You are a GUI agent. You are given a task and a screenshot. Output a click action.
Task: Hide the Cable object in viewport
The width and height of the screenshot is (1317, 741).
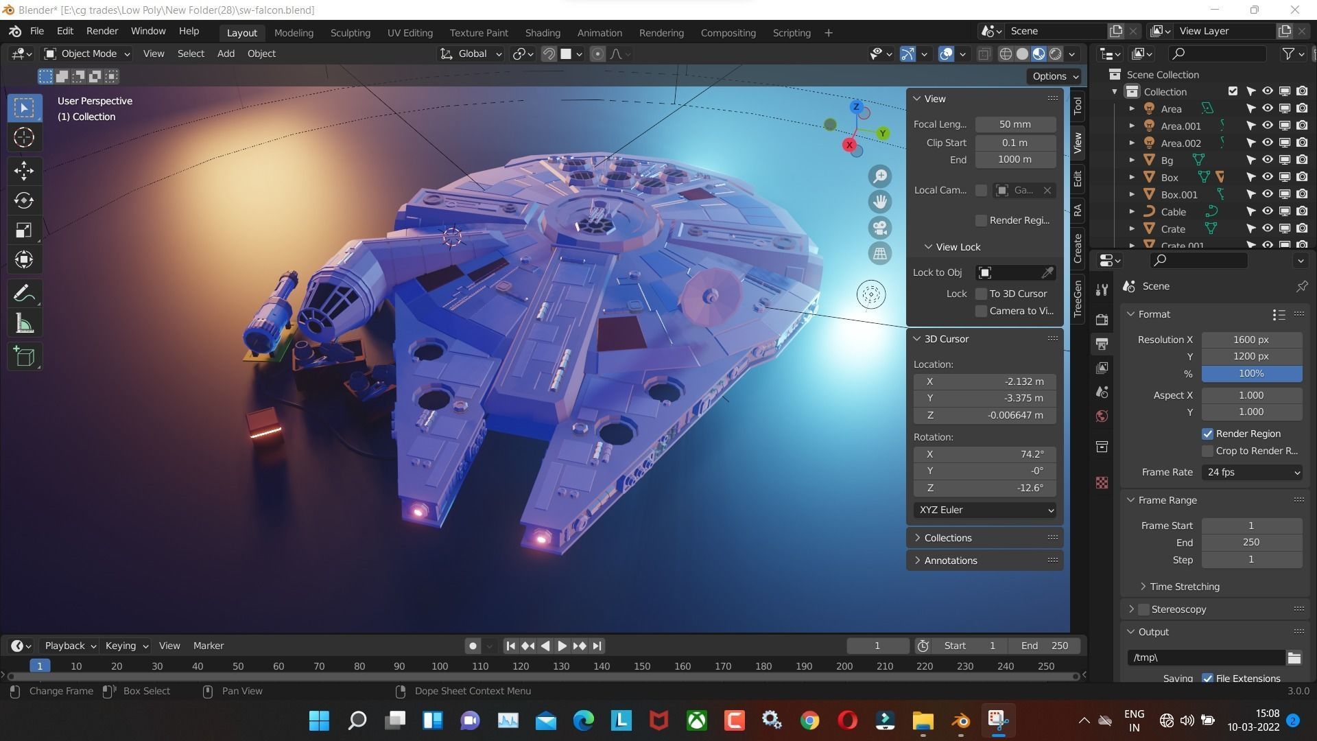(x=1268, y=211)
